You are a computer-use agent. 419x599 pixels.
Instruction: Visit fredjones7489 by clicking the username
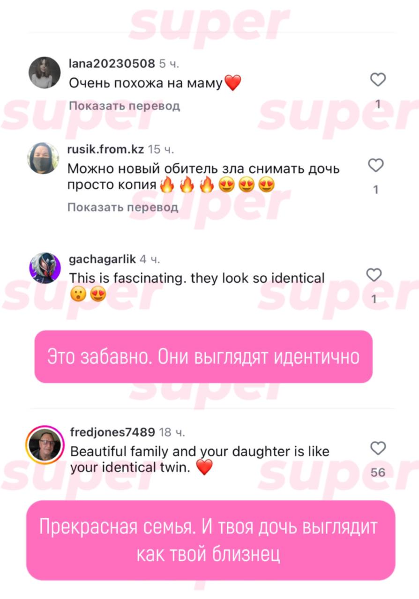(x=112, y=432)
